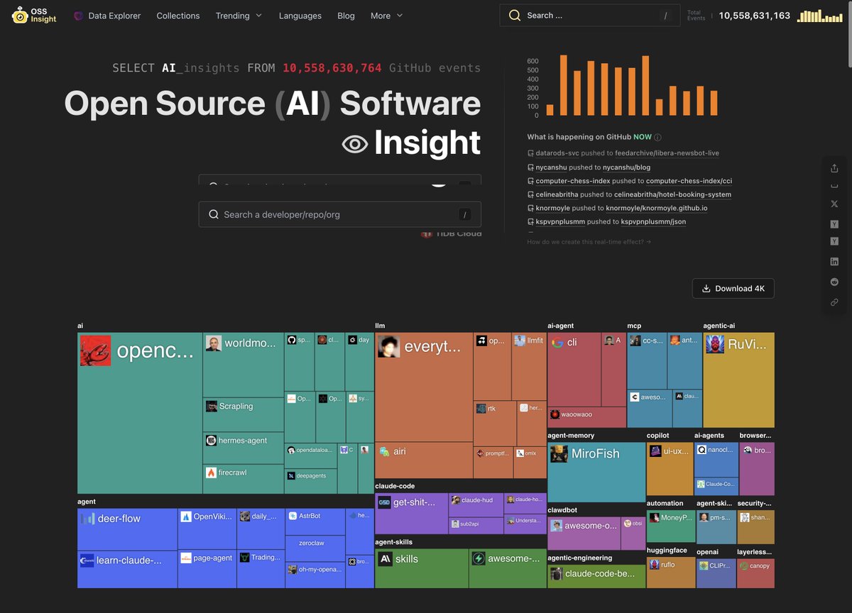Share on X via the sidebar icon

coord(834,204)
